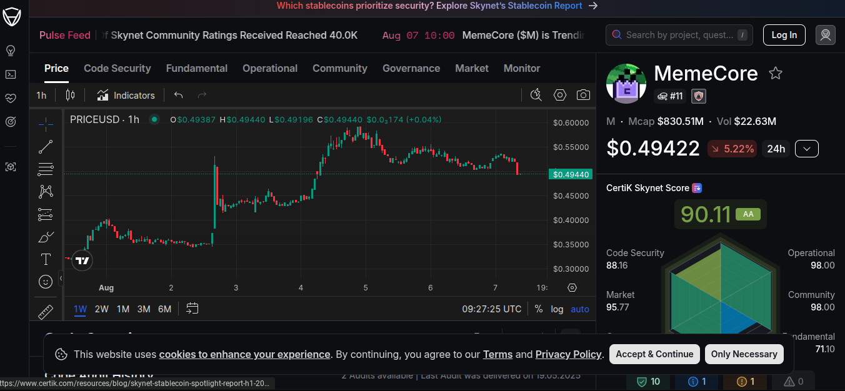Viewport: 845px width, 391px height.
Task: Open the heartbeat monitor sidebar icon
Action: point(11,98)
